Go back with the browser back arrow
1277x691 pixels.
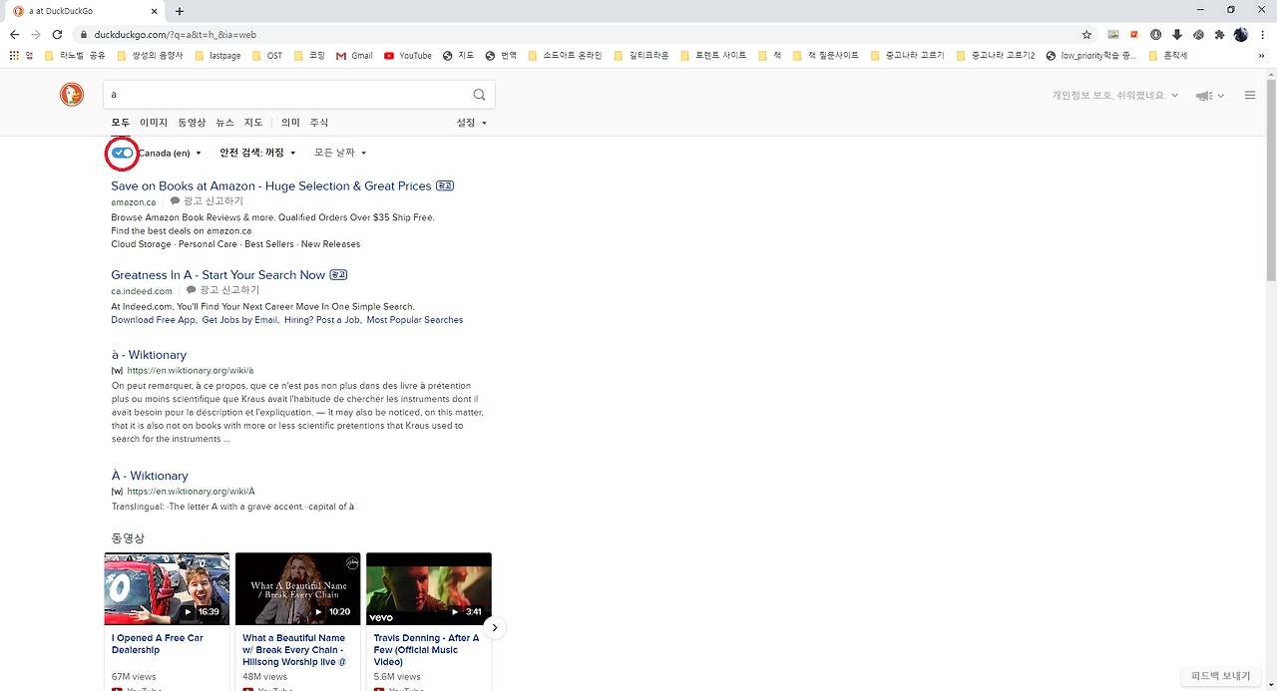point(14,34)
